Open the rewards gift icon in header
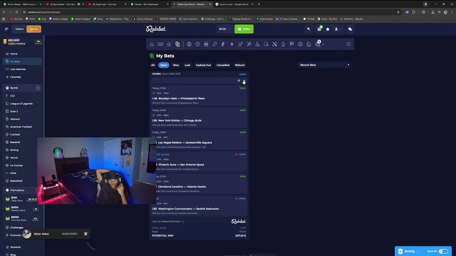This screenshot has width=456, height=256. [319, 29]
